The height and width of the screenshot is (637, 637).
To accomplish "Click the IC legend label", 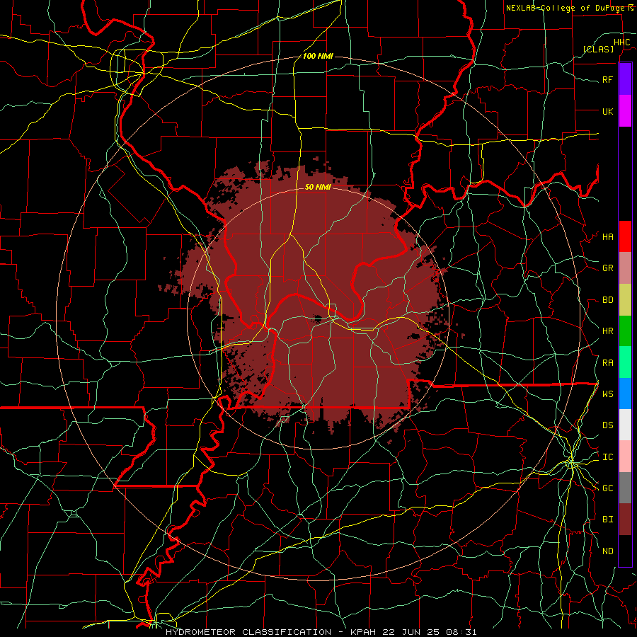I will 607,457.
